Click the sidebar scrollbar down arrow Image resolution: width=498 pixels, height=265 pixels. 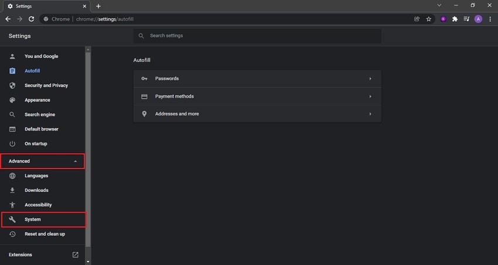coord(88,261)
